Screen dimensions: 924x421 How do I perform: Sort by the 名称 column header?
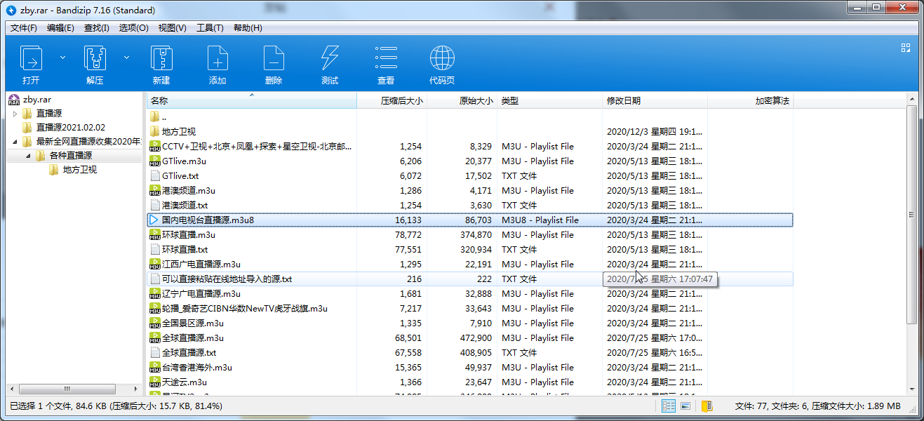(251, 101)
